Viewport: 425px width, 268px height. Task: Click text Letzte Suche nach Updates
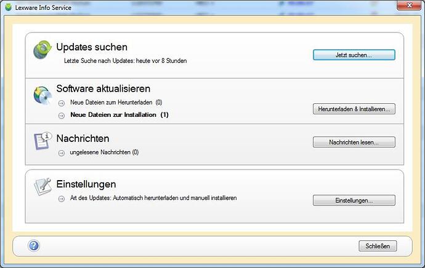coord(125,61)
